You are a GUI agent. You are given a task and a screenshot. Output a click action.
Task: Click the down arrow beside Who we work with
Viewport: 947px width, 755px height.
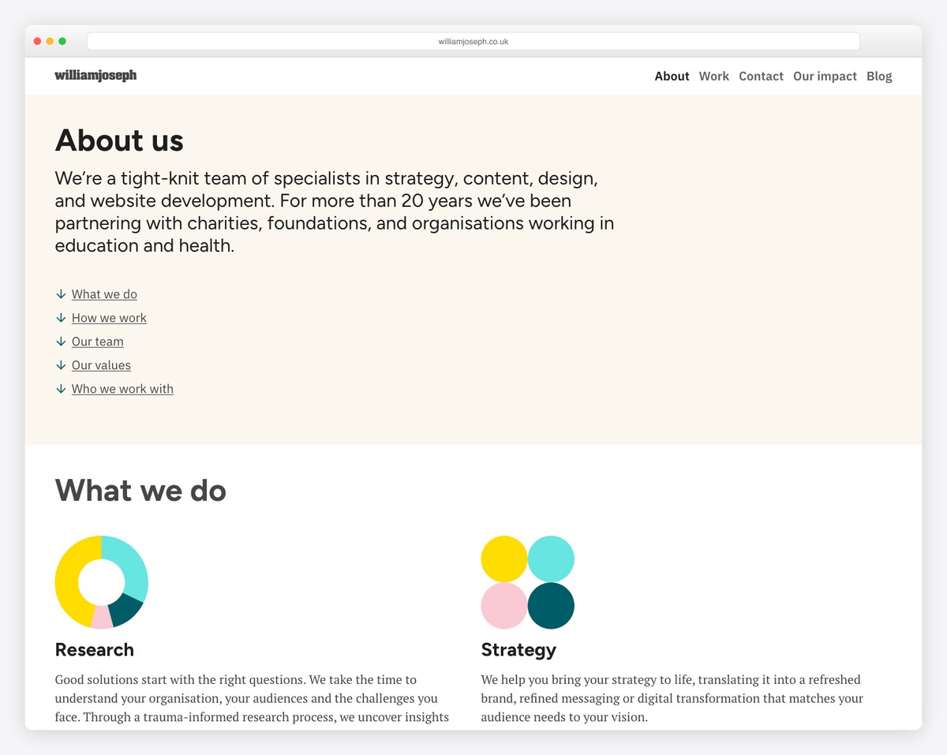(61, 389)
